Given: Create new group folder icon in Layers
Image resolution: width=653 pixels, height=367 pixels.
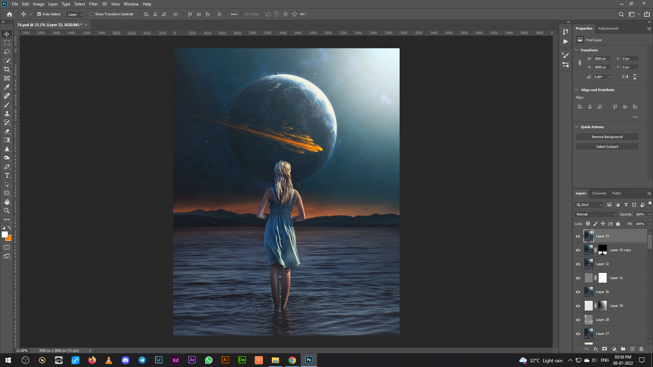Looking at the screenshot, I should (x=623, y=349).
